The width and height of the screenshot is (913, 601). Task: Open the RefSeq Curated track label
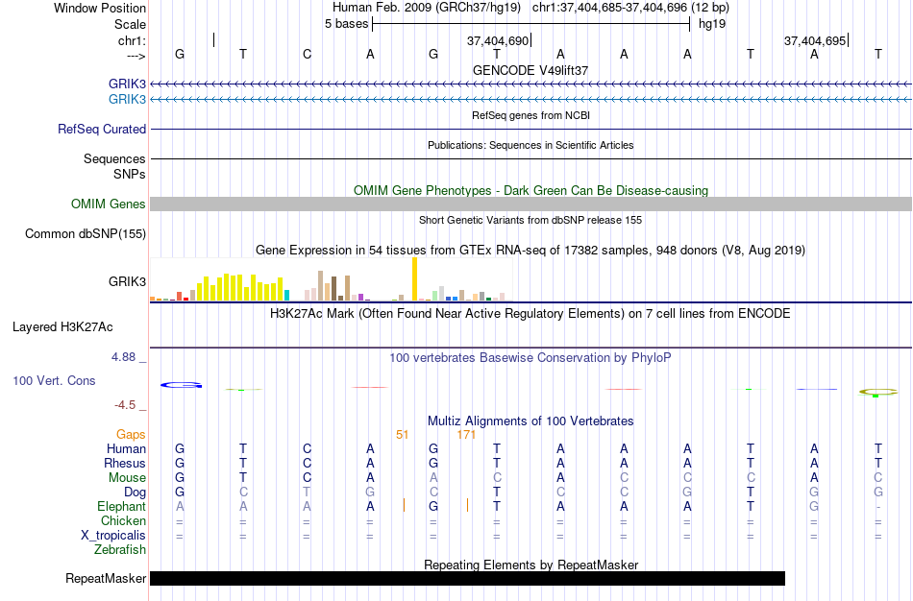pos(102,130)
